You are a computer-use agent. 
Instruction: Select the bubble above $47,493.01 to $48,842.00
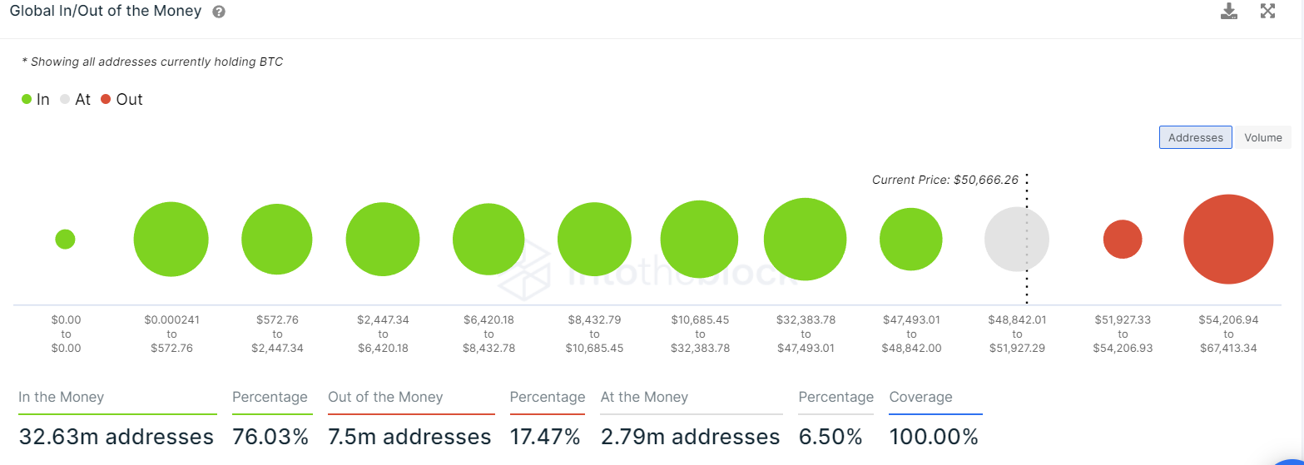pyautogui.click(x=911, y=240)
